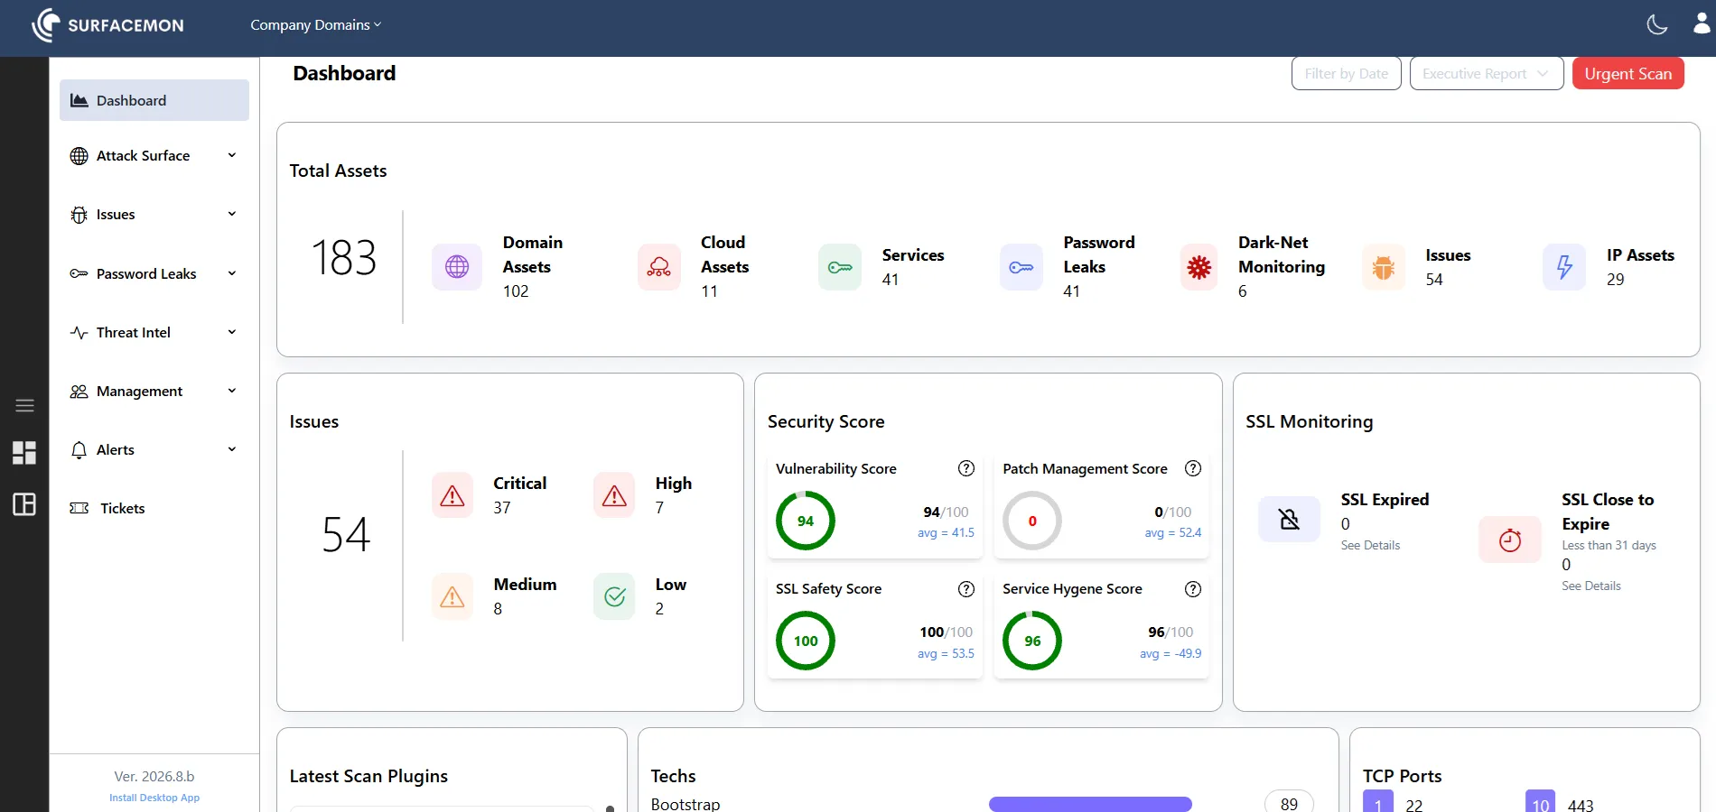1716x812 pixels.
Task: Expand the Management menu
Action: (154, 392)
